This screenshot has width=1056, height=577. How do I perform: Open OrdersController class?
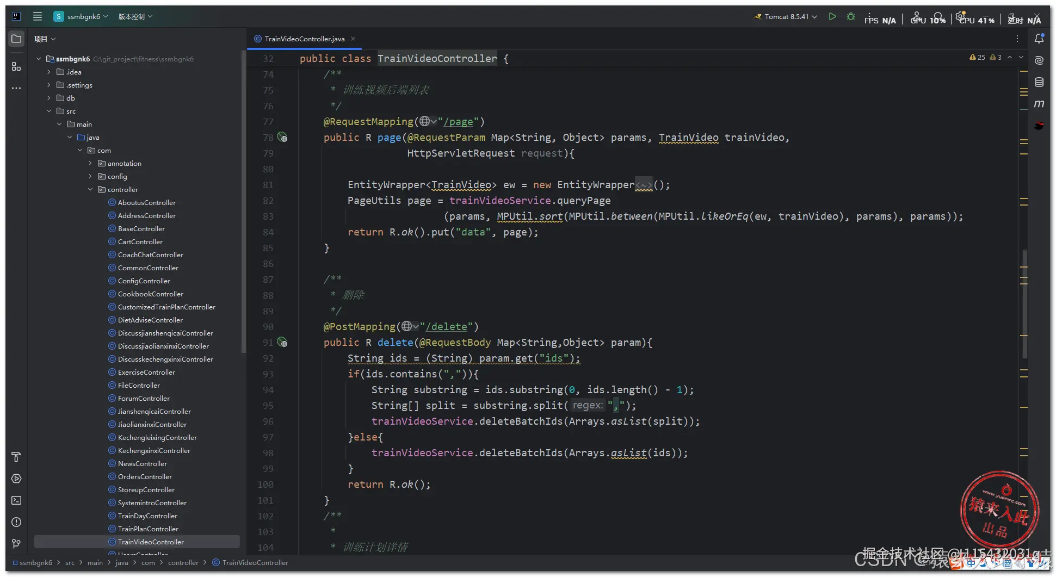click(x=145, y=476)
